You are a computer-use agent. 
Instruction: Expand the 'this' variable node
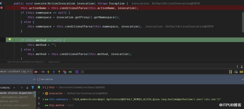[x=43, y=87]
